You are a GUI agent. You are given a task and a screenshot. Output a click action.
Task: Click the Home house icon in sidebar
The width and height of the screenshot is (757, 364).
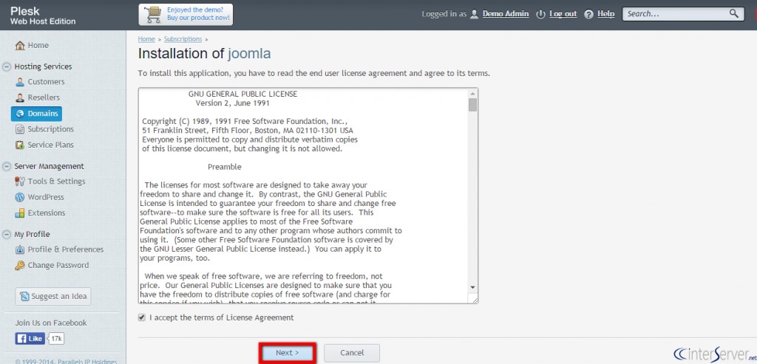pyautogui.click(x=20, y=45)
